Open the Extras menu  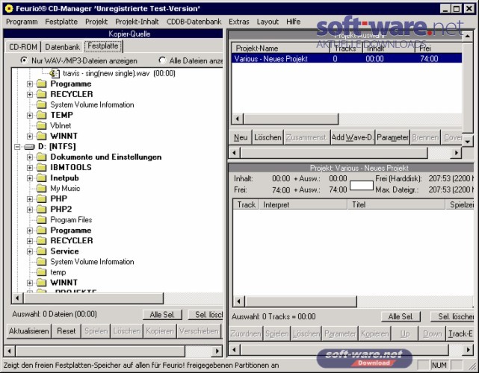[x=239, y=22]
